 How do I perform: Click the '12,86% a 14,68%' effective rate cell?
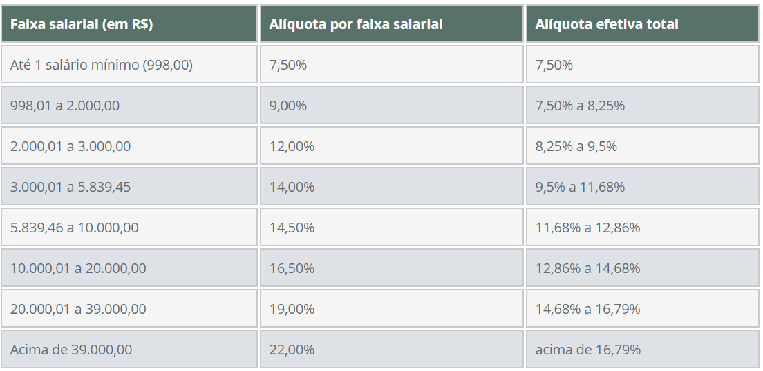tap(587, 268)
